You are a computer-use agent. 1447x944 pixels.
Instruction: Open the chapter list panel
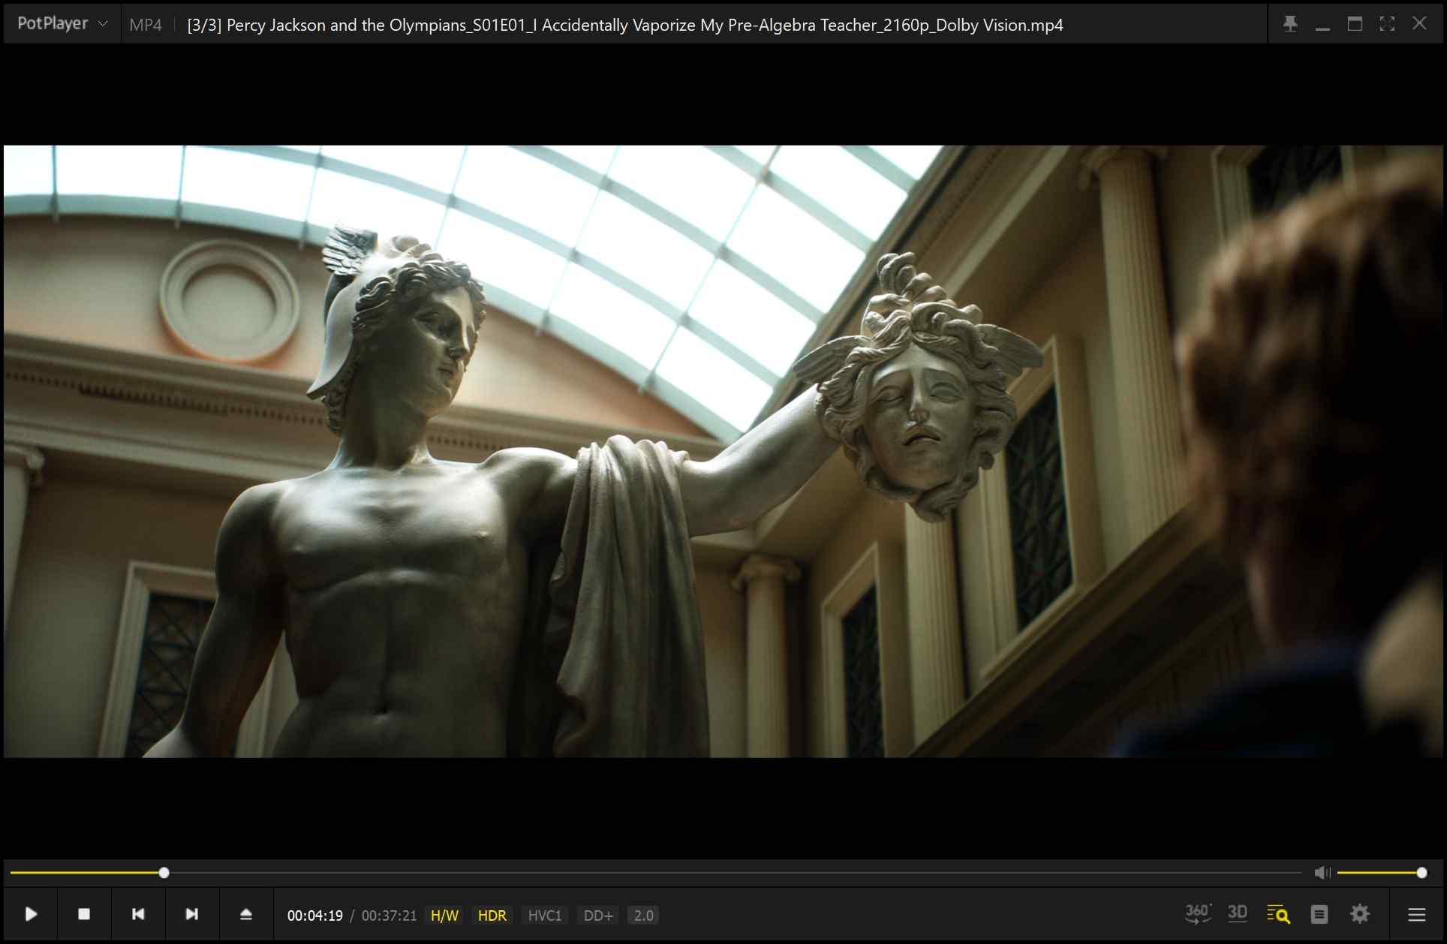(1319, 914)
